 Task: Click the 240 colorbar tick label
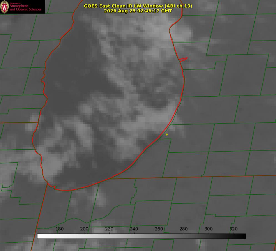pyautogui.click(x=134, y=229)
